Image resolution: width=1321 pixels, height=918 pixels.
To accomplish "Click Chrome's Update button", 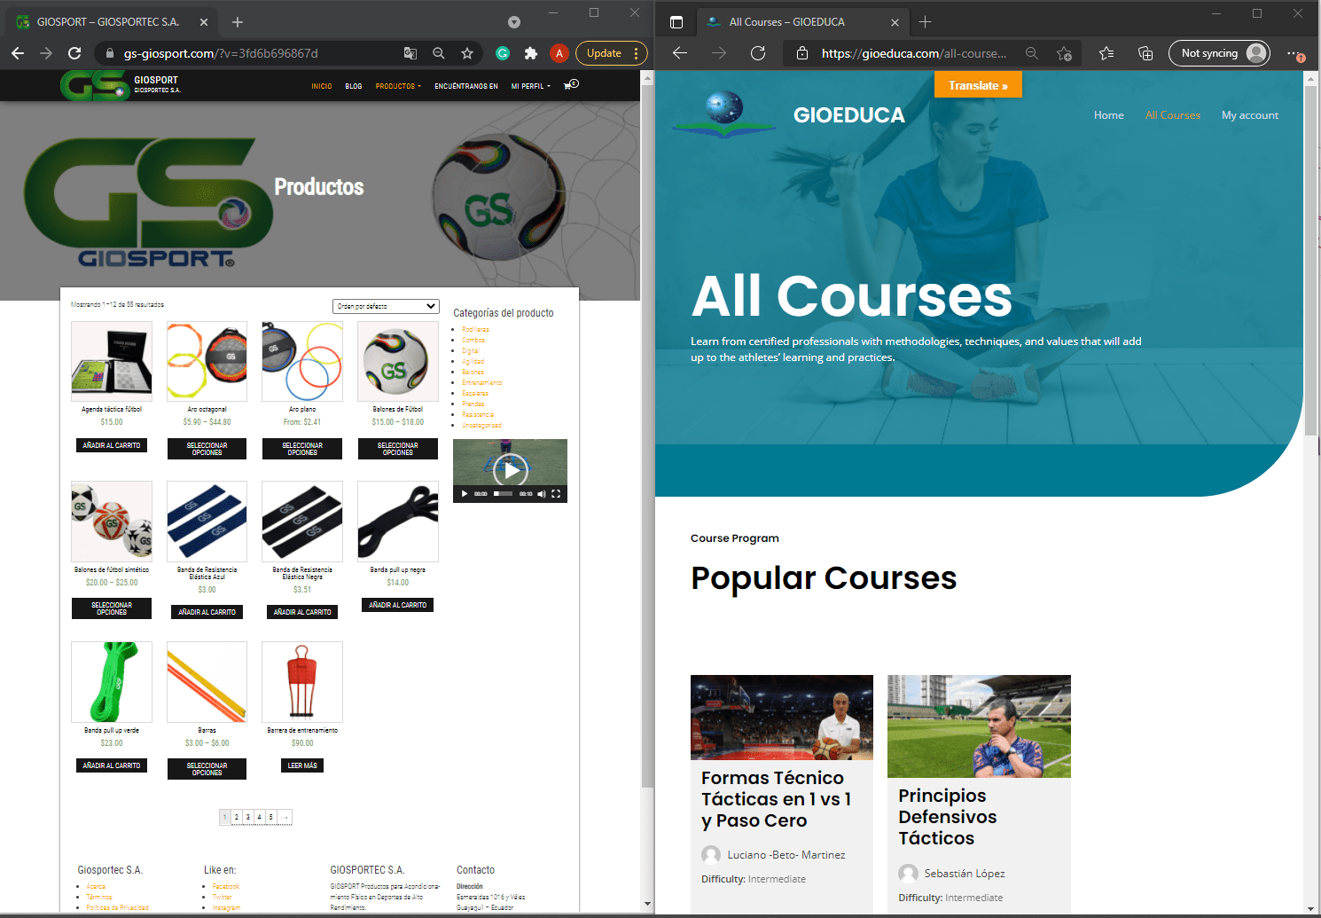I will click(611, 53).
